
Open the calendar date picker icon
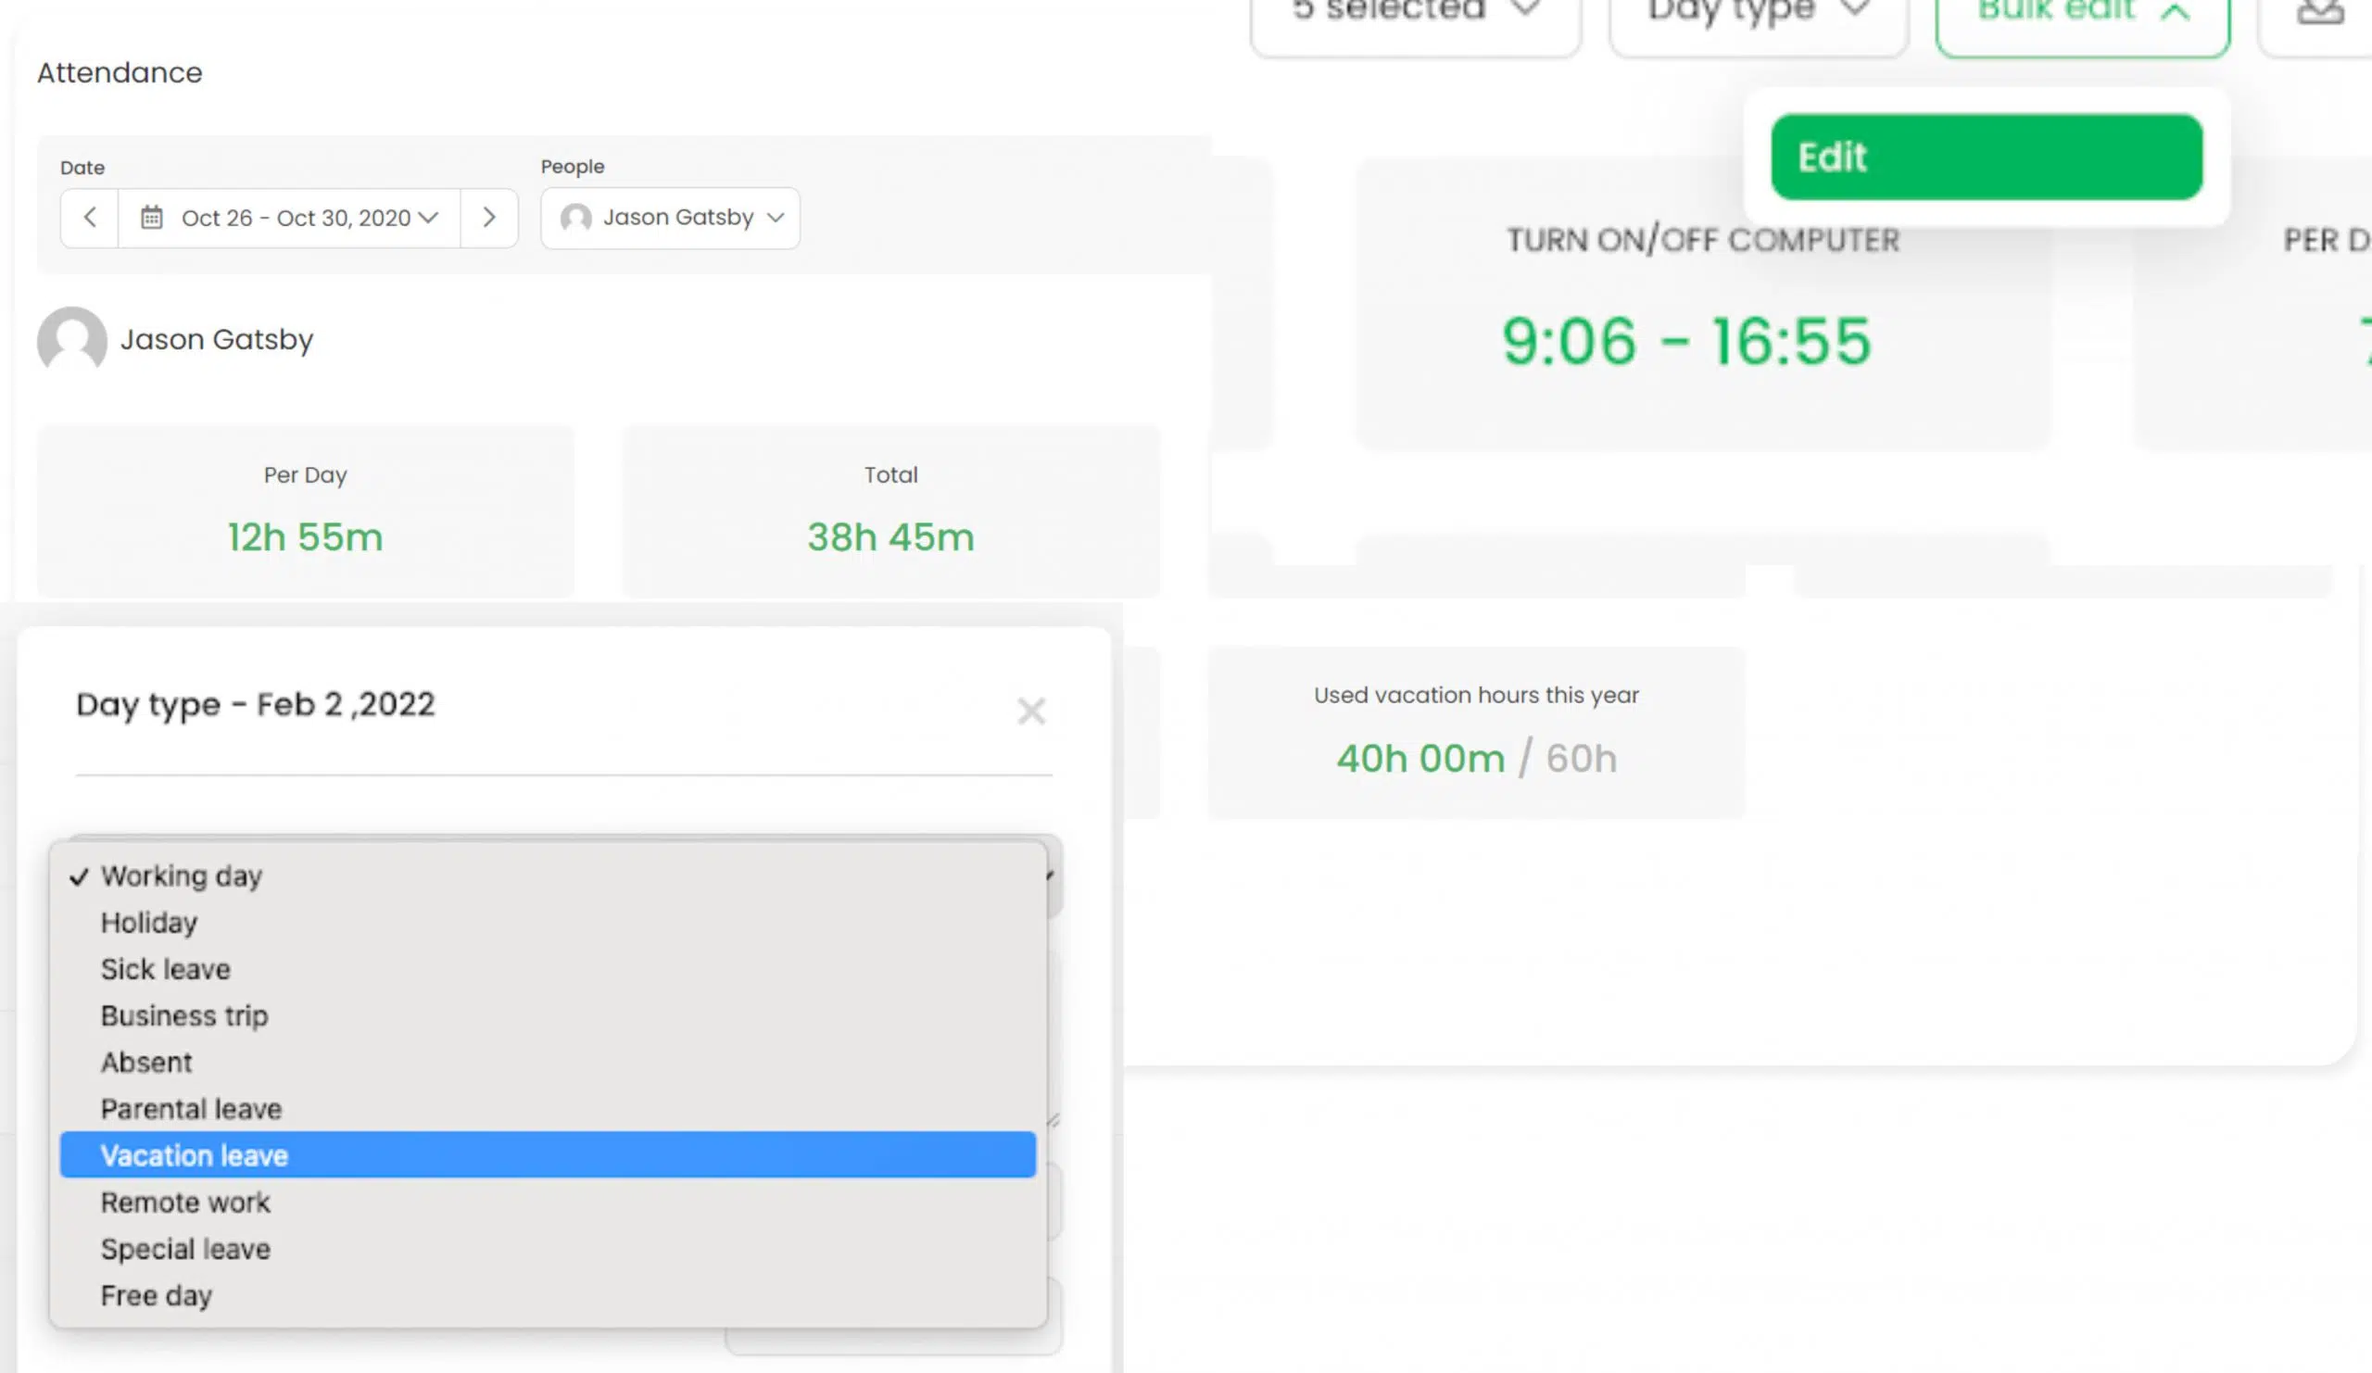pyautogui.click(x=151, y=218)
